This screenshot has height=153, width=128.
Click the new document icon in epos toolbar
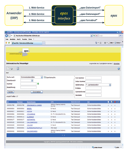(8, 68)
